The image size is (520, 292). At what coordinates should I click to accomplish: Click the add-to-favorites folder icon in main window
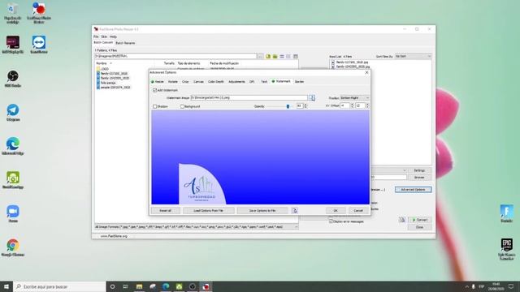click(268, 56)
